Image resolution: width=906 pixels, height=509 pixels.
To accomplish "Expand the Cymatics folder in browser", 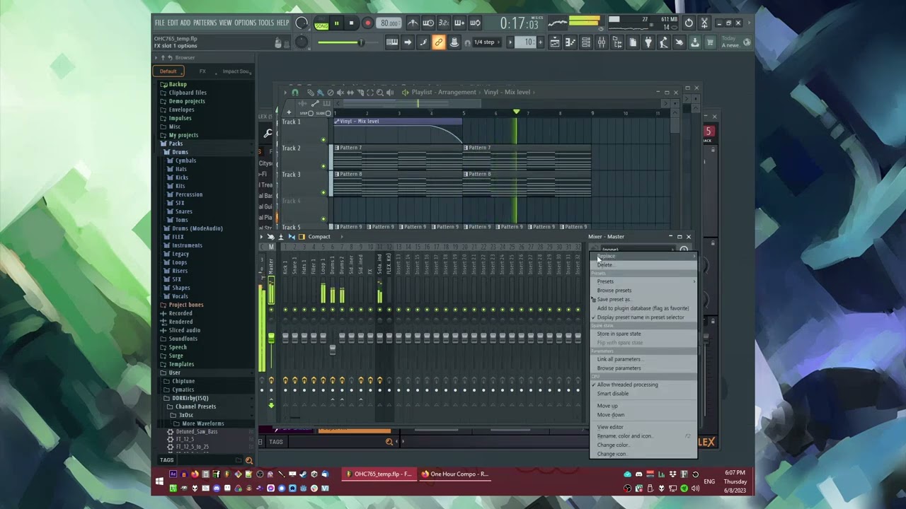I will [x=183, y=390].
